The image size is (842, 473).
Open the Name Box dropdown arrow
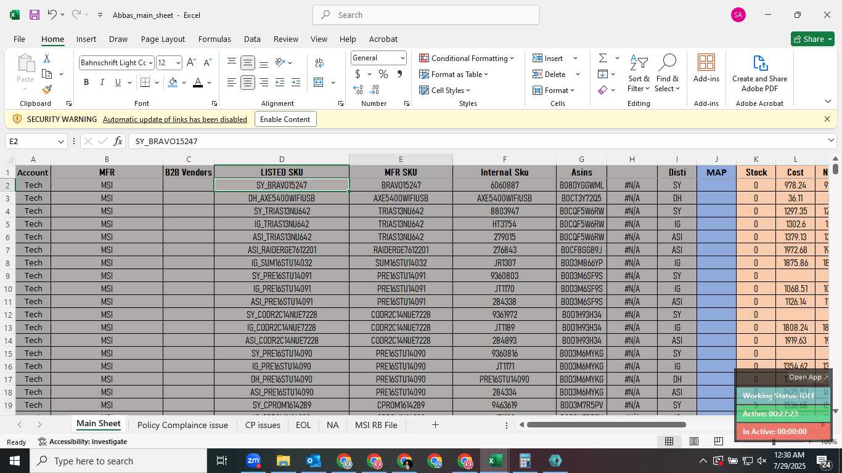click(x=60, y=142)
